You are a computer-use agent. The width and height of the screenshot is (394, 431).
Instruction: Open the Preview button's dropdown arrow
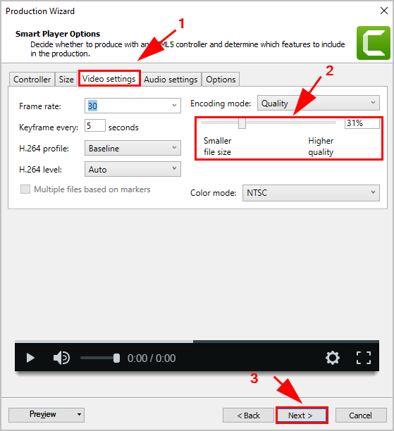point(79,415)
